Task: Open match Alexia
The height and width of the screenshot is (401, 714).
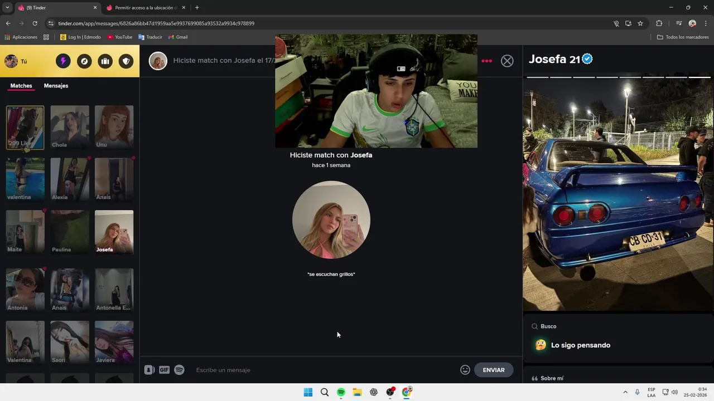Action: click(70, 179)
